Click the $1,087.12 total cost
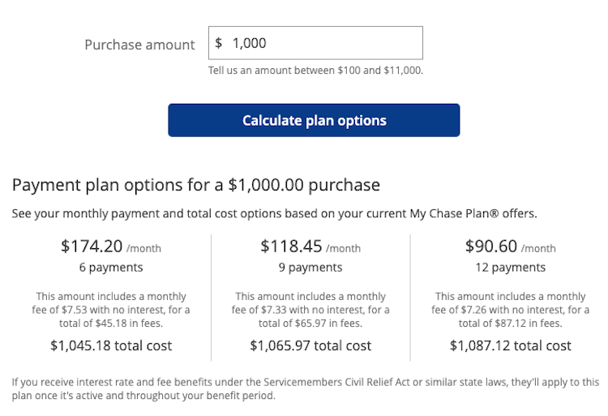The height and width of the screenshot is (416, 608). click(x=511, y=346)
